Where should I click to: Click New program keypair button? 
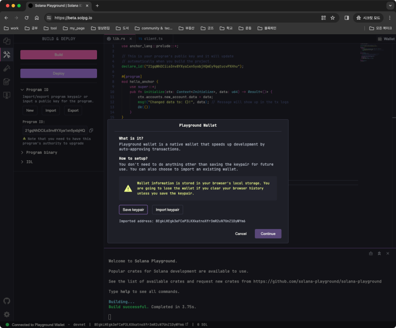(30, 110)
